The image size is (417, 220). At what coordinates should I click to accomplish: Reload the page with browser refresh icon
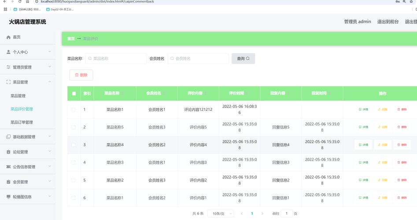point(20,2)
